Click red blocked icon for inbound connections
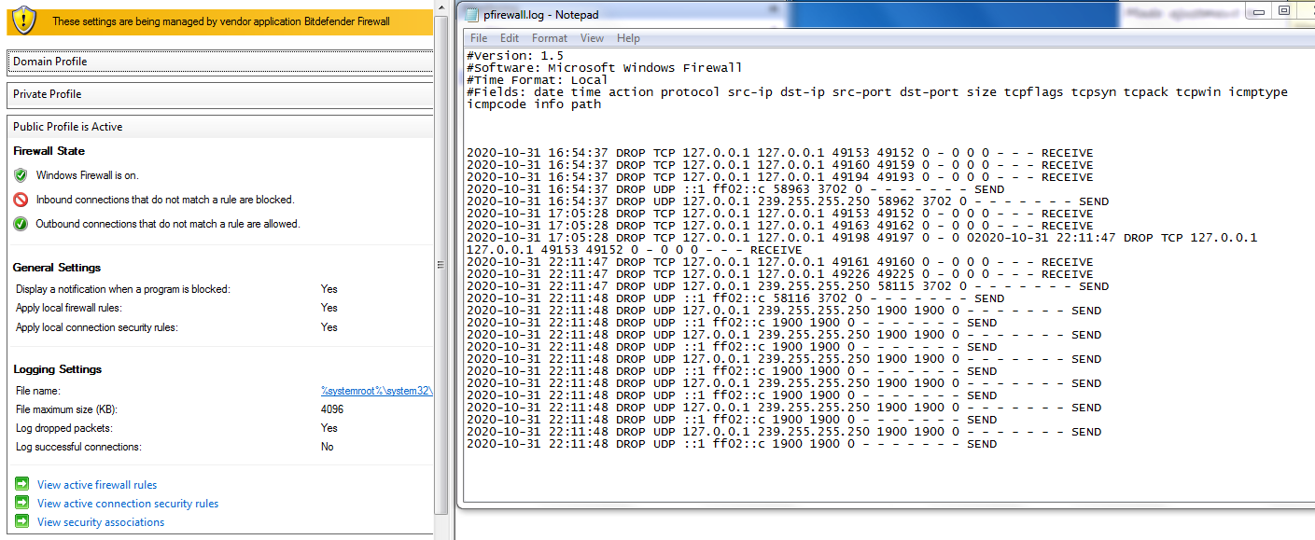1315x540 pixels. pos(21,200)
